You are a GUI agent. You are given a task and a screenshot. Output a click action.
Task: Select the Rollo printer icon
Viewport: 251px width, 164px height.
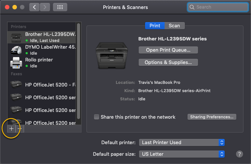pos(16,63)
